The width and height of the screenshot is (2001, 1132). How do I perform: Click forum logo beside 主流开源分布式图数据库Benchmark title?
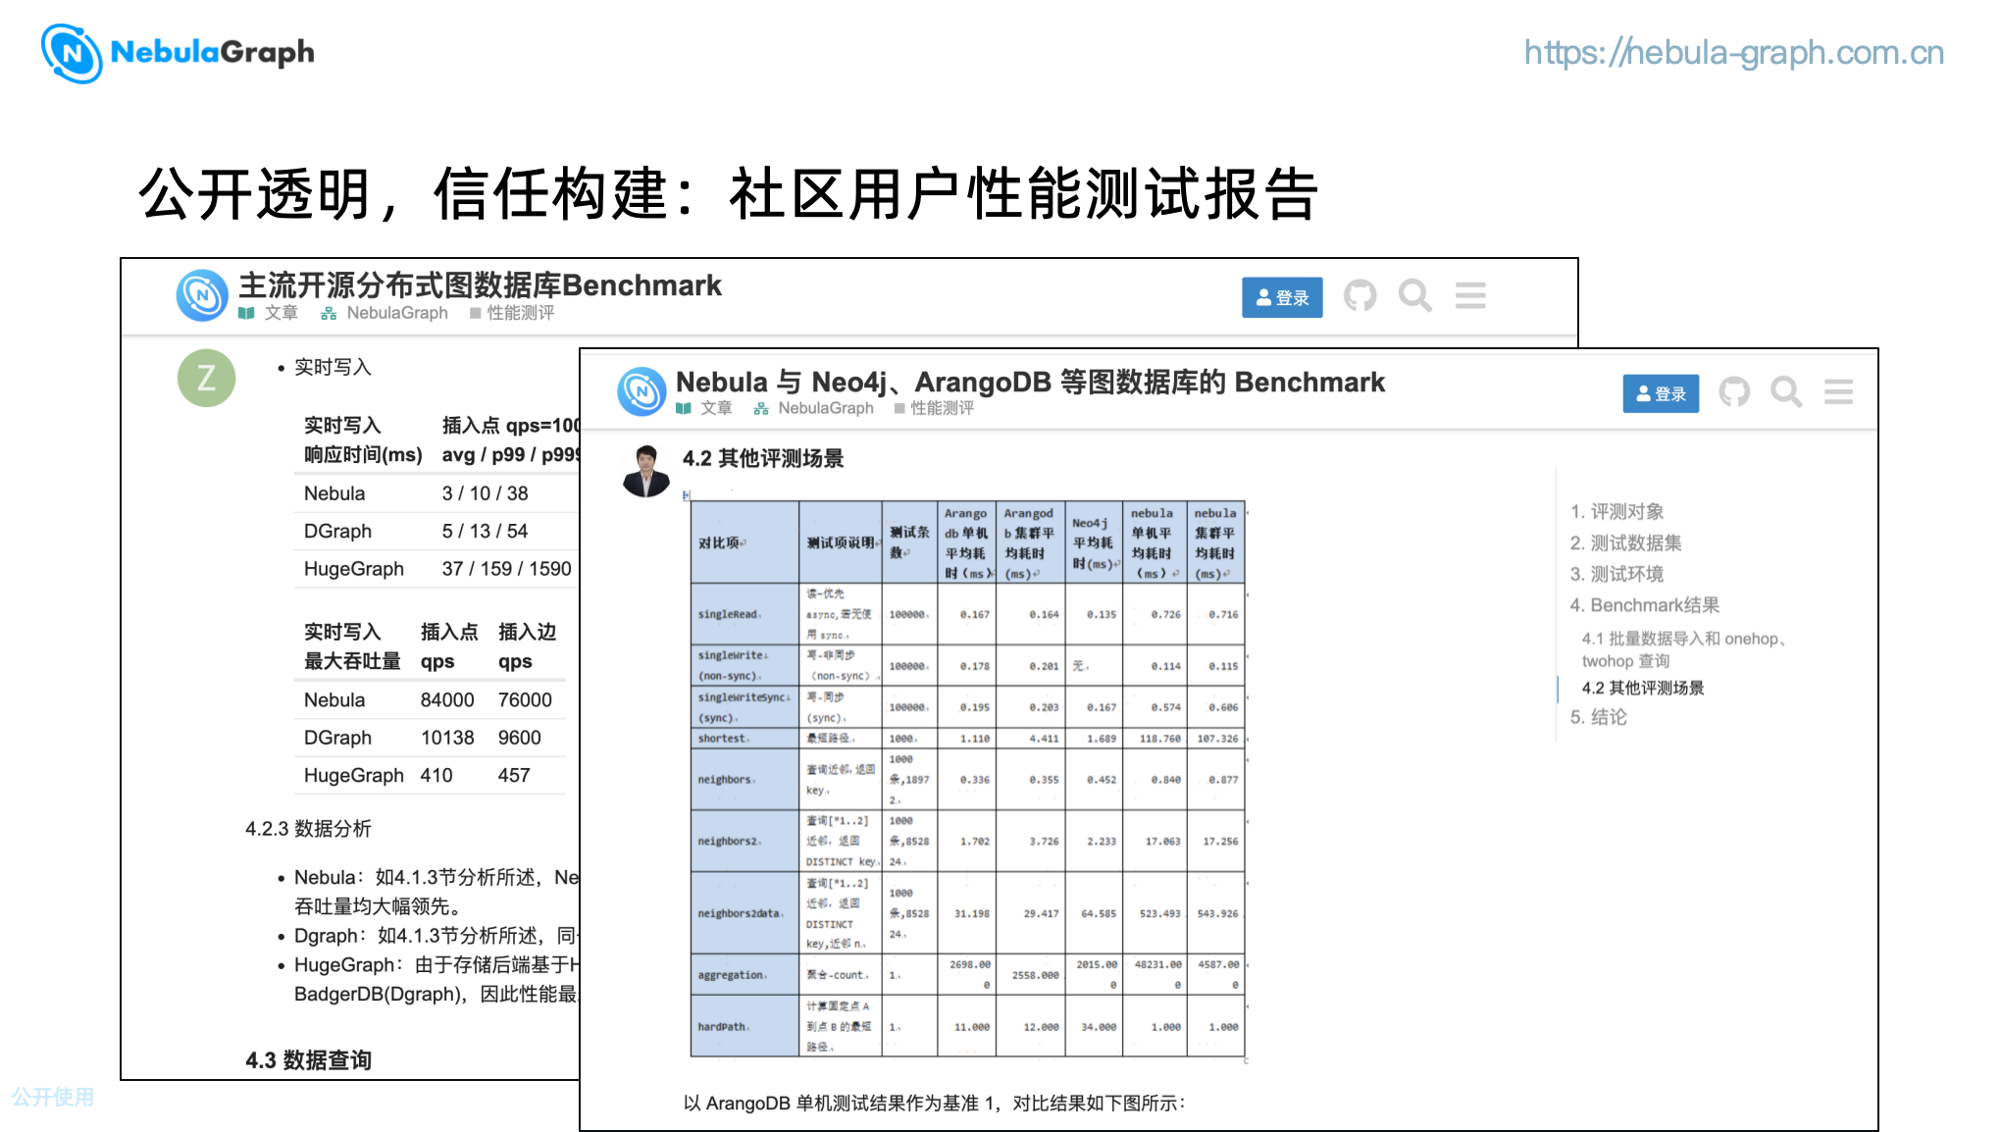coord(202,295)
